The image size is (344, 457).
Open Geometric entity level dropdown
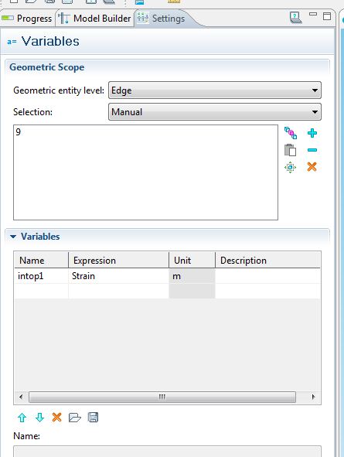[215, 90]
